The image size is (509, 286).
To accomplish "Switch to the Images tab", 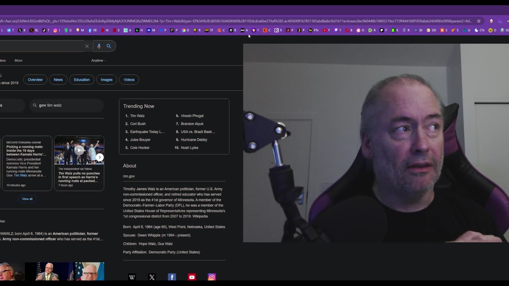I will (107, 79).
